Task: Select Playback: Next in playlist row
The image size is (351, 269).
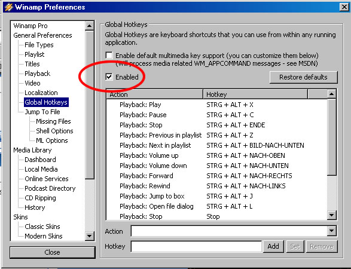Action: pos(216,145)
